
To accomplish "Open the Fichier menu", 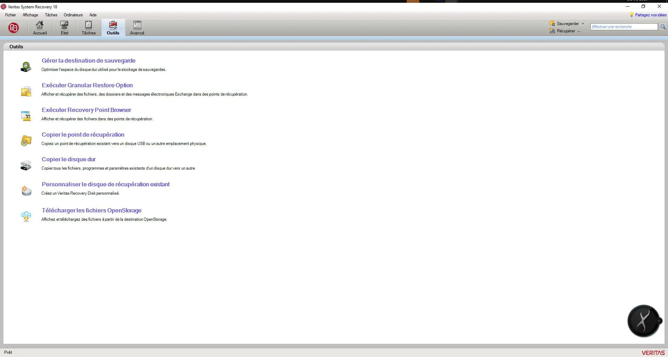I will [10, 15].
